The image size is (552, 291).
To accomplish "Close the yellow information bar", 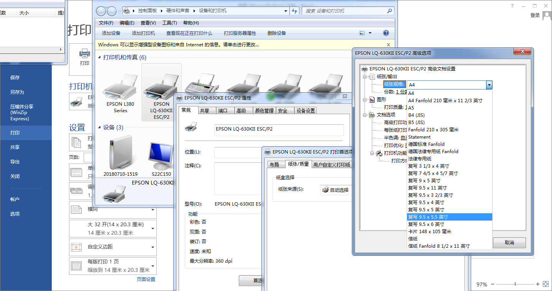I will coord(388,45).
